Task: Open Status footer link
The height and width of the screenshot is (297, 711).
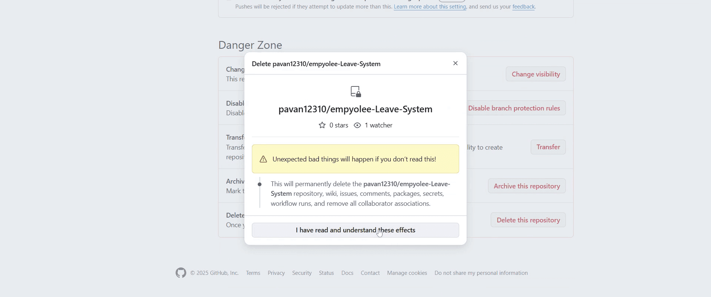Action: click(326, 273)
